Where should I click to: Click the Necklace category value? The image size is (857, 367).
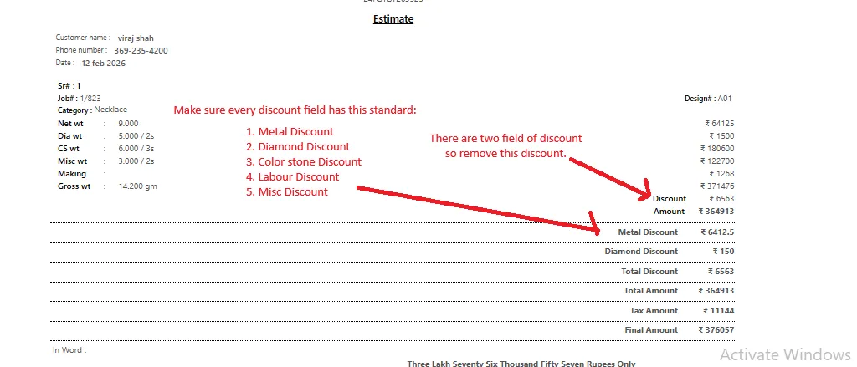[110, 110]
